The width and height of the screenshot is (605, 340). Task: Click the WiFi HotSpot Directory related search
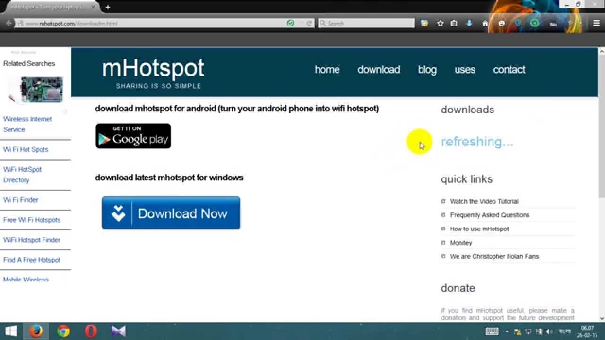pyautogui.click(x=22, y=175)
